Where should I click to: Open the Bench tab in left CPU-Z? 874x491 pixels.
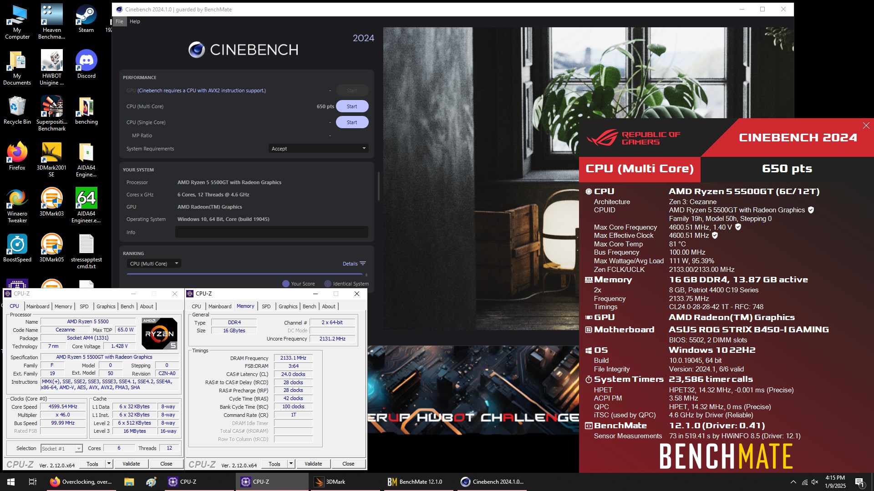127,306
